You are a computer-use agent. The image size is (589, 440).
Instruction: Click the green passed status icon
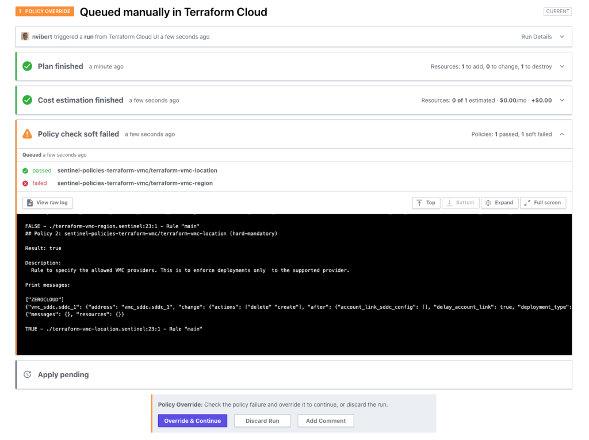coord(25,170)
